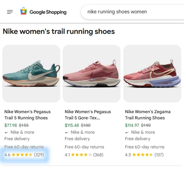Click the 4.6 star rating stars
Screen dimensions: 186x173
(22, 155)
